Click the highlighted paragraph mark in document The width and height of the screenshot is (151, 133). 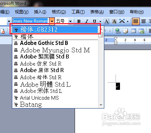coord(118,86)
